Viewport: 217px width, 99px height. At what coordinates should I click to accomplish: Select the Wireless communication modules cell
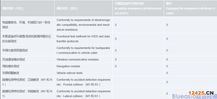coord(84,59)
